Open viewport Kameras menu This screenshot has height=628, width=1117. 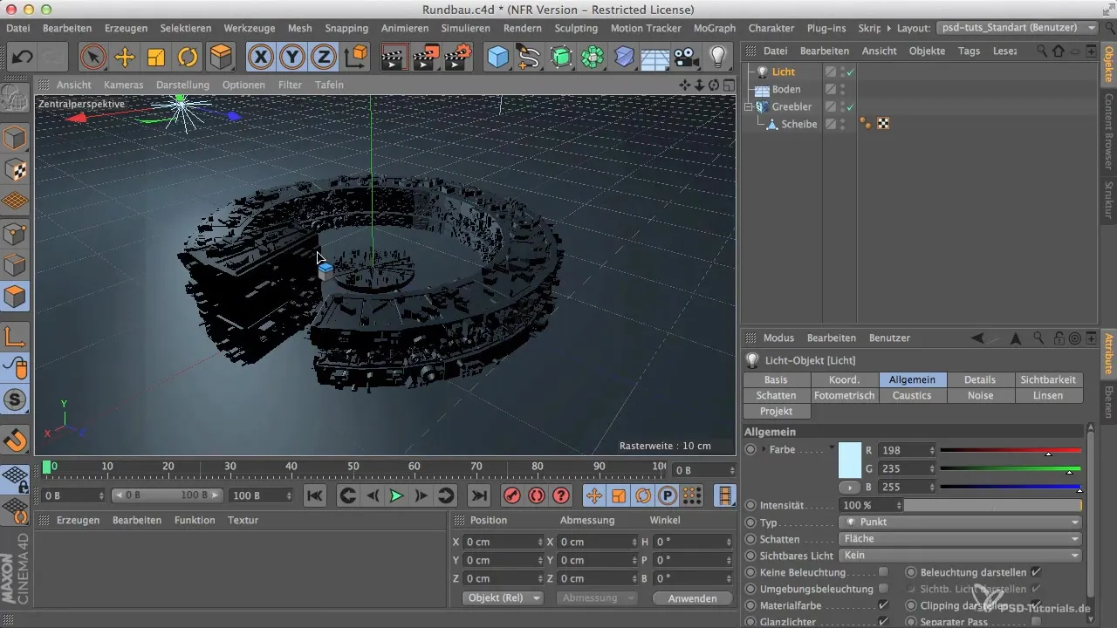tap(123, 85)
